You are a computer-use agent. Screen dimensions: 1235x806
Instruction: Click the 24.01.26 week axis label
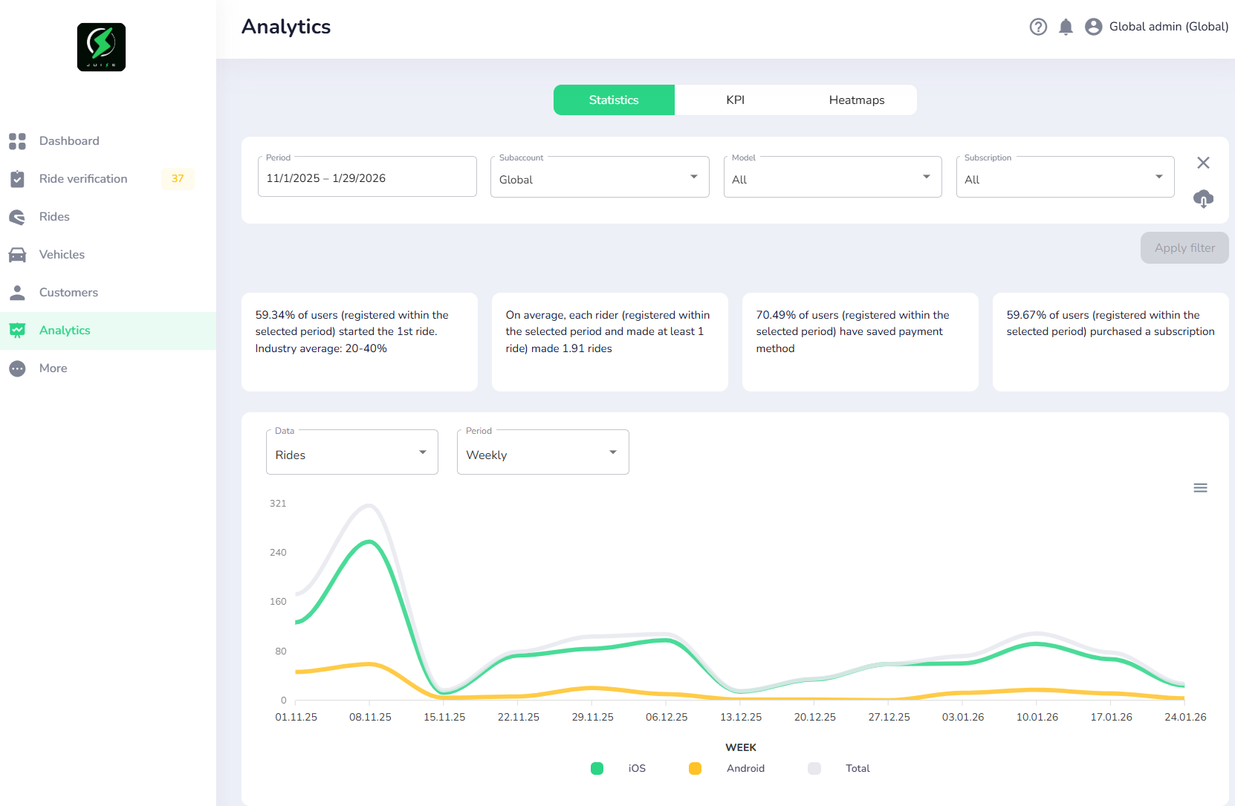1185,718
